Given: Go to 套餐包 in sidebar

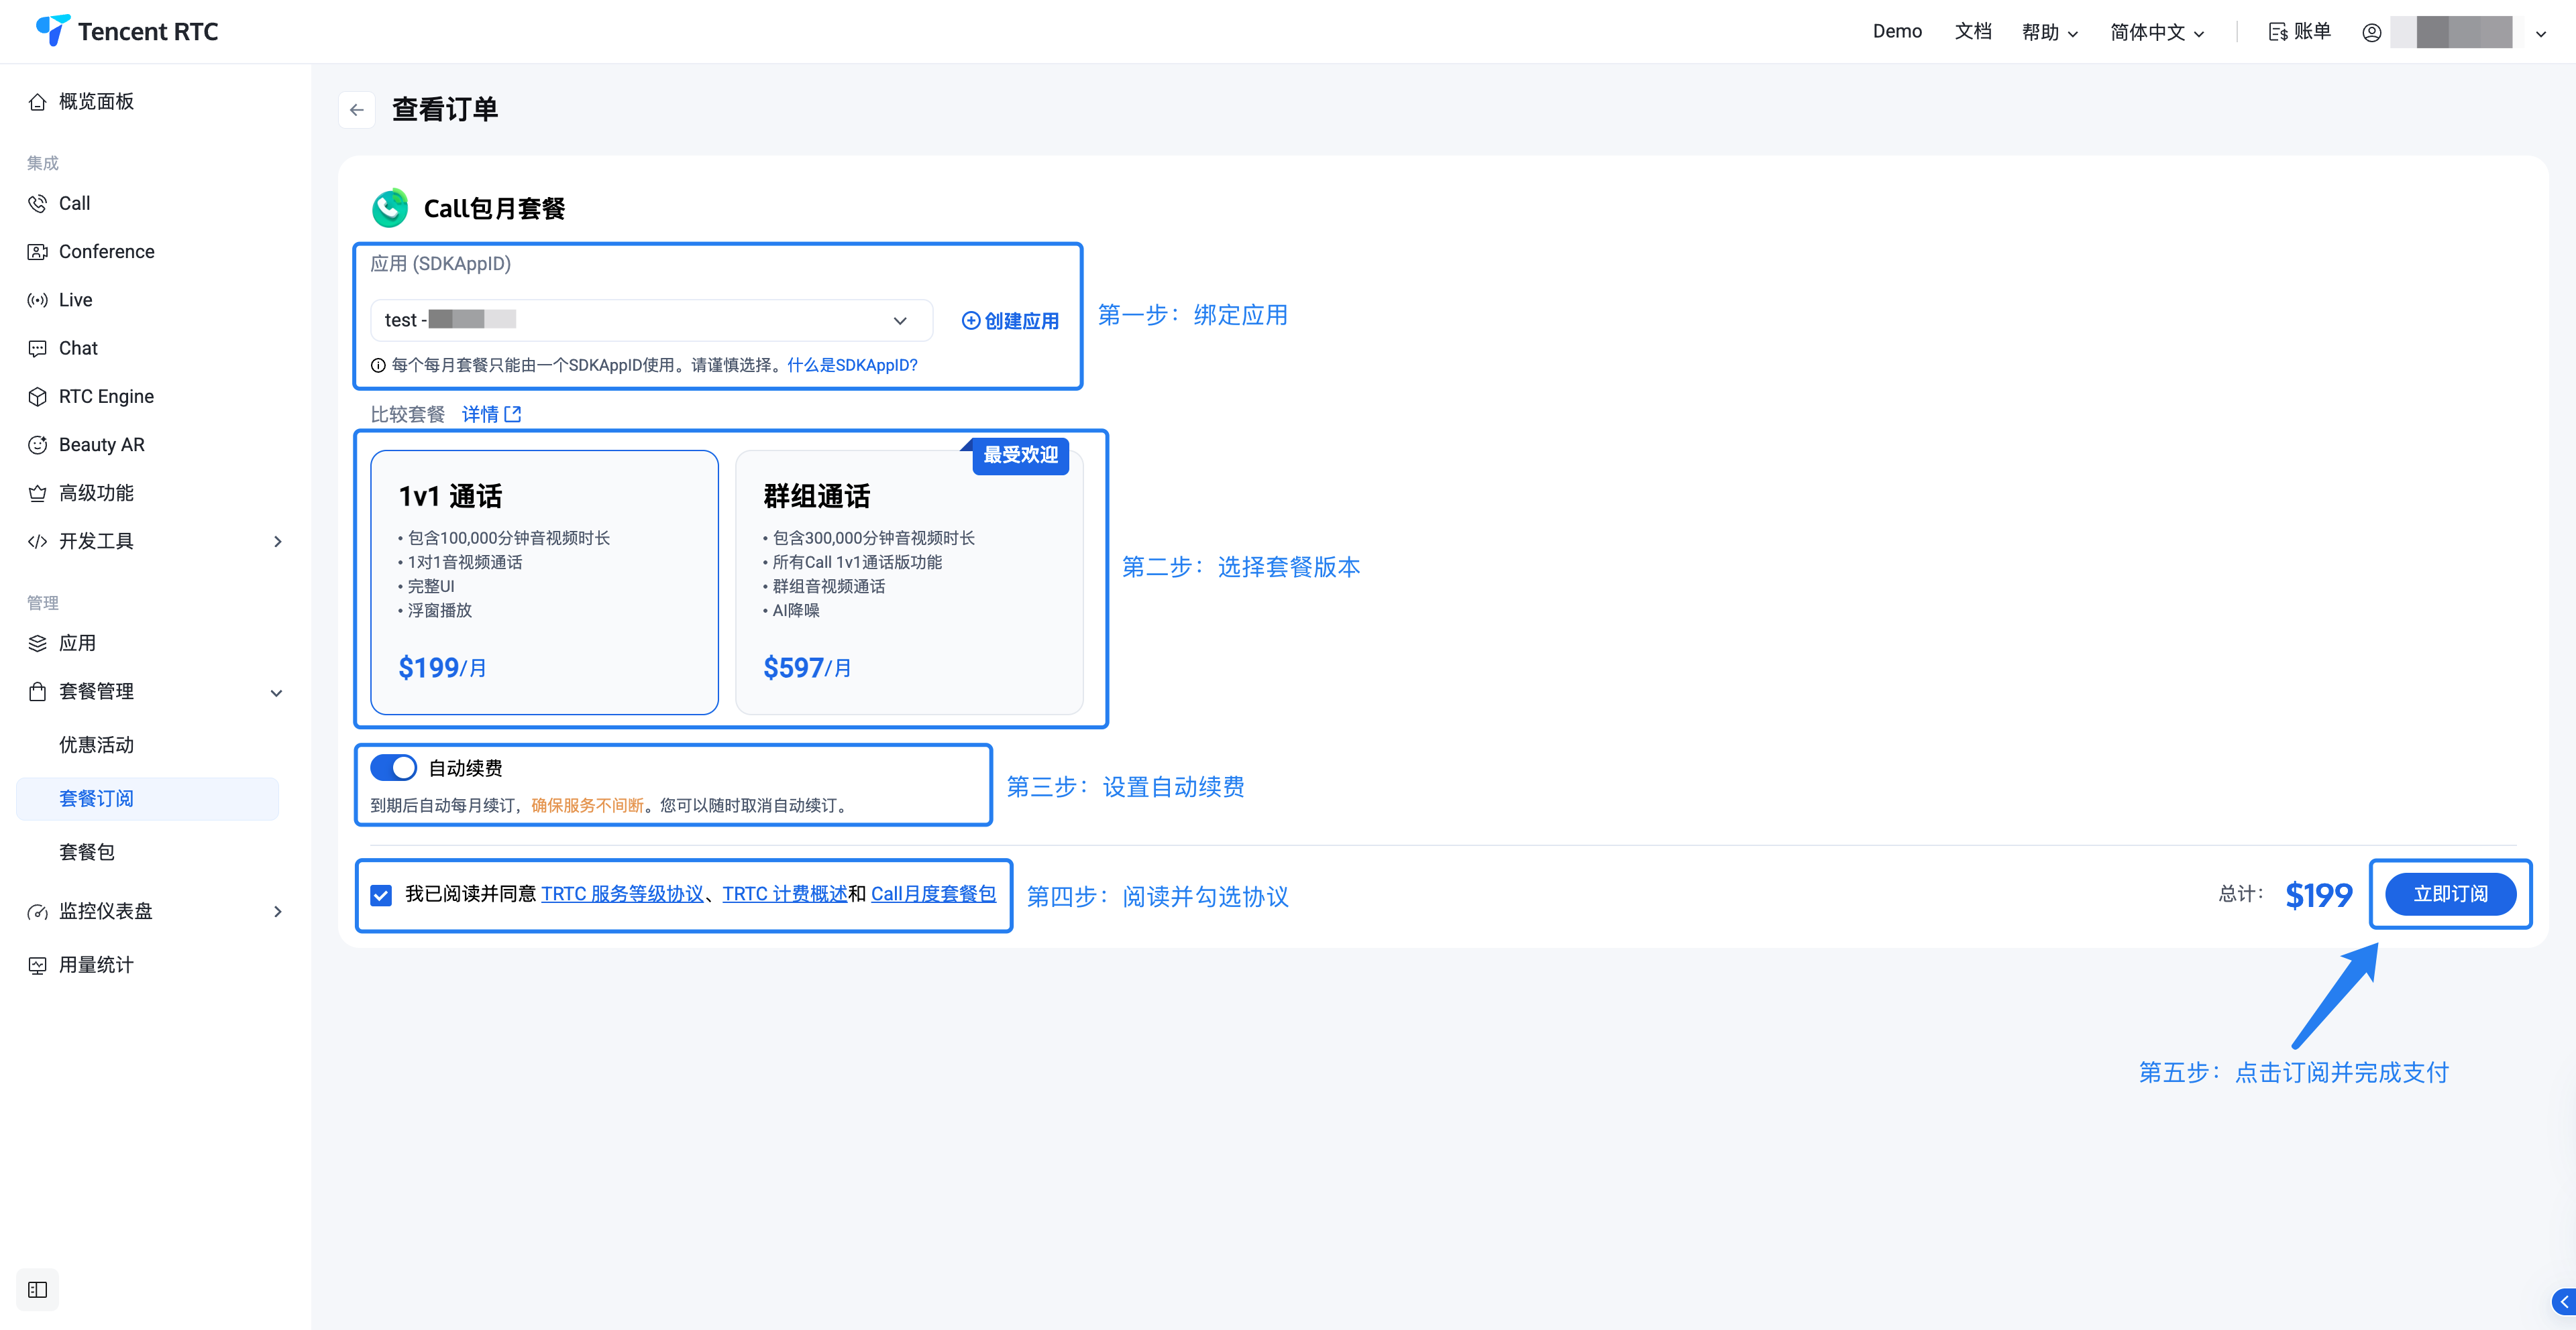Looking at the screenshot, I should tap(87, 851).
